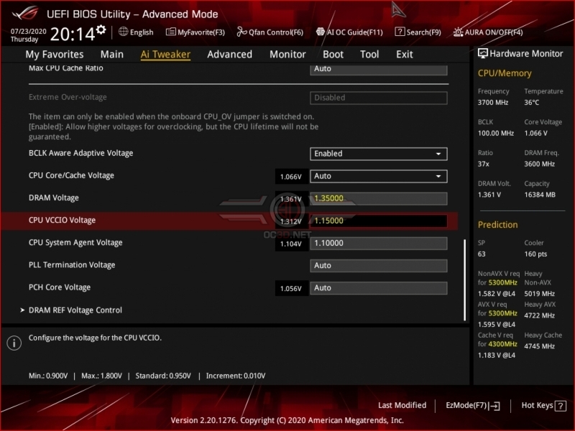This screenshot has height=431, width=575.
Task: Click the 1.104V system agent readout
Action: pyautogui.click(x=291, y=244)
